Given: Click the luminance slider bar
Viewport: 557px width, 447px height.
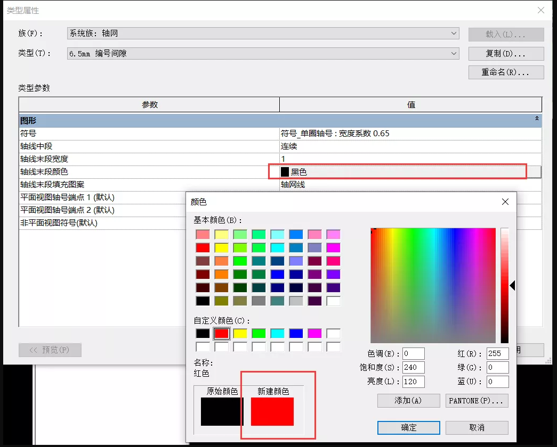Looking at the screenshot, I should tap(504, 286).
